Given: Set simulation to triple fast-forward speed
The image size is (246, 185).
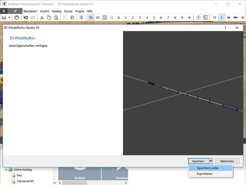Looking at the screenshot, I should click(236, 18).
